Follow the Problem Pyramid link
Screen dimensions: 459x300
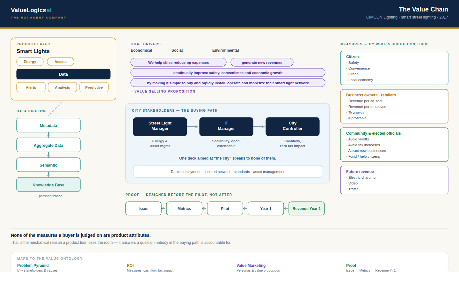click(x=33, y=266)
